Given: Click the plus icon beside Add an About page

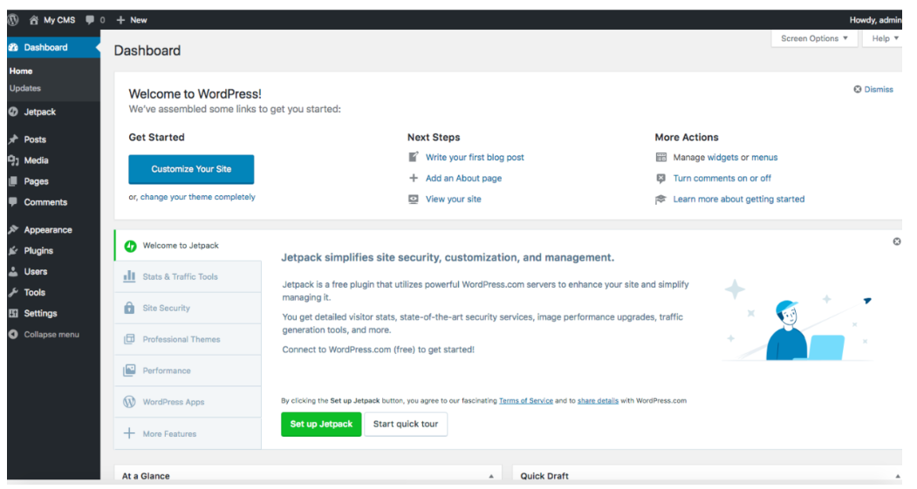Looking at the screenshot, I should coord(414,178).
